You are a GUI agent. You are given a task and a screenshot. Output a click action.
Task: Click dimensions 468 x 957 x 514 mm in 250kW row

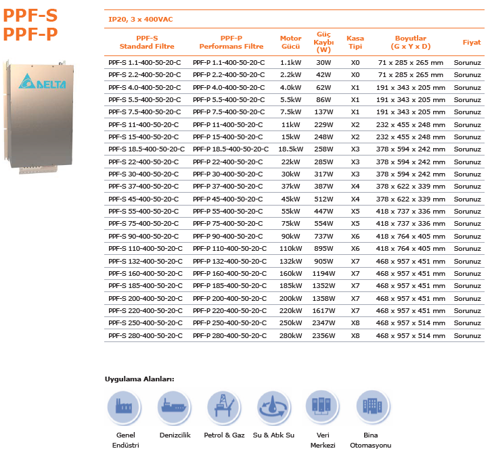[x=411, y=323]
